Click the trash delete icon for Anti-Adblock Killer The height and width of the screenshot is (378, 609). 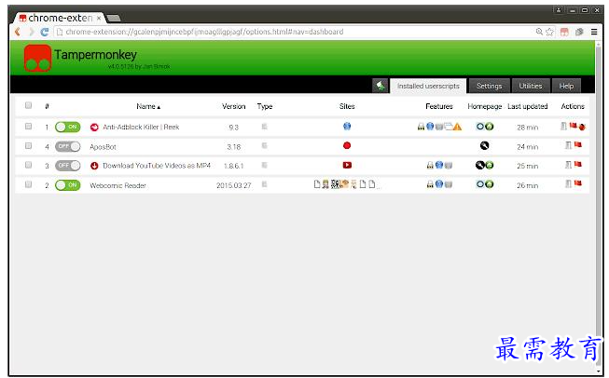563,126
